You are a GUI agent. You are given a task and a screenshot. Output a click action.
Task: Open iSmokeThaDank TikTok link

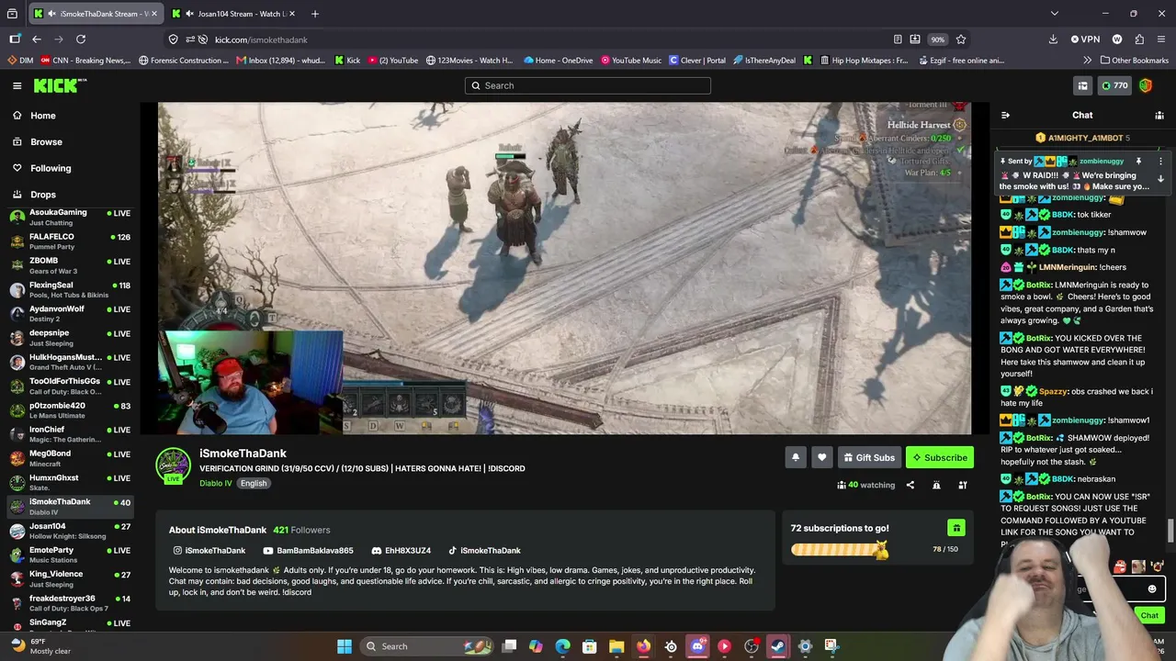click(x=484, y=551)
